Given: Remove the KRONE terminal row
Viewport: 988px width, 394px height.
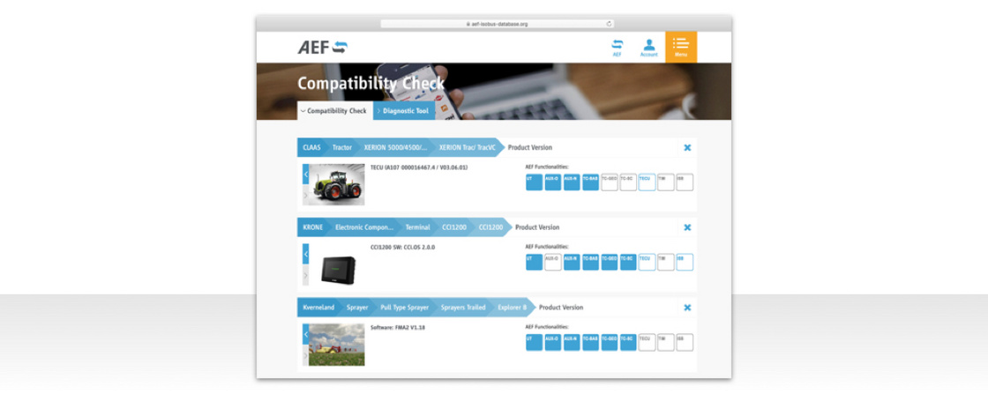Looking at the screenshot, I should pos(687,227).
